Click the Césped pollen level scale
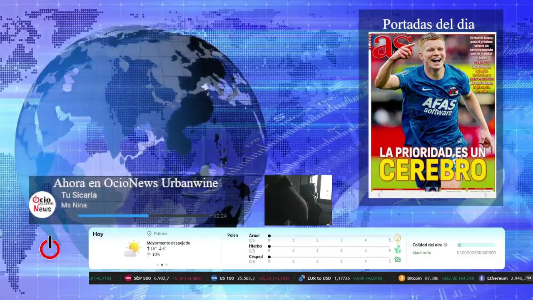Screen dimensions: 533x300 point(329,257)
